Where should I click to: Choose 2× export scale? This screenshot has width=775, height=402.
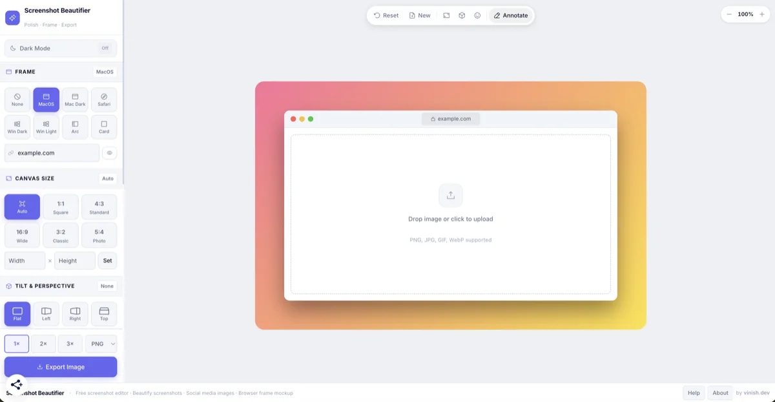pos(43,344)
